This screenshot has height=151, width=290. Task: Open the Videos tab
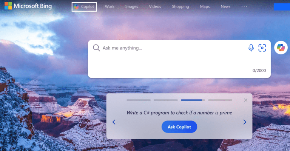[155, 6]
